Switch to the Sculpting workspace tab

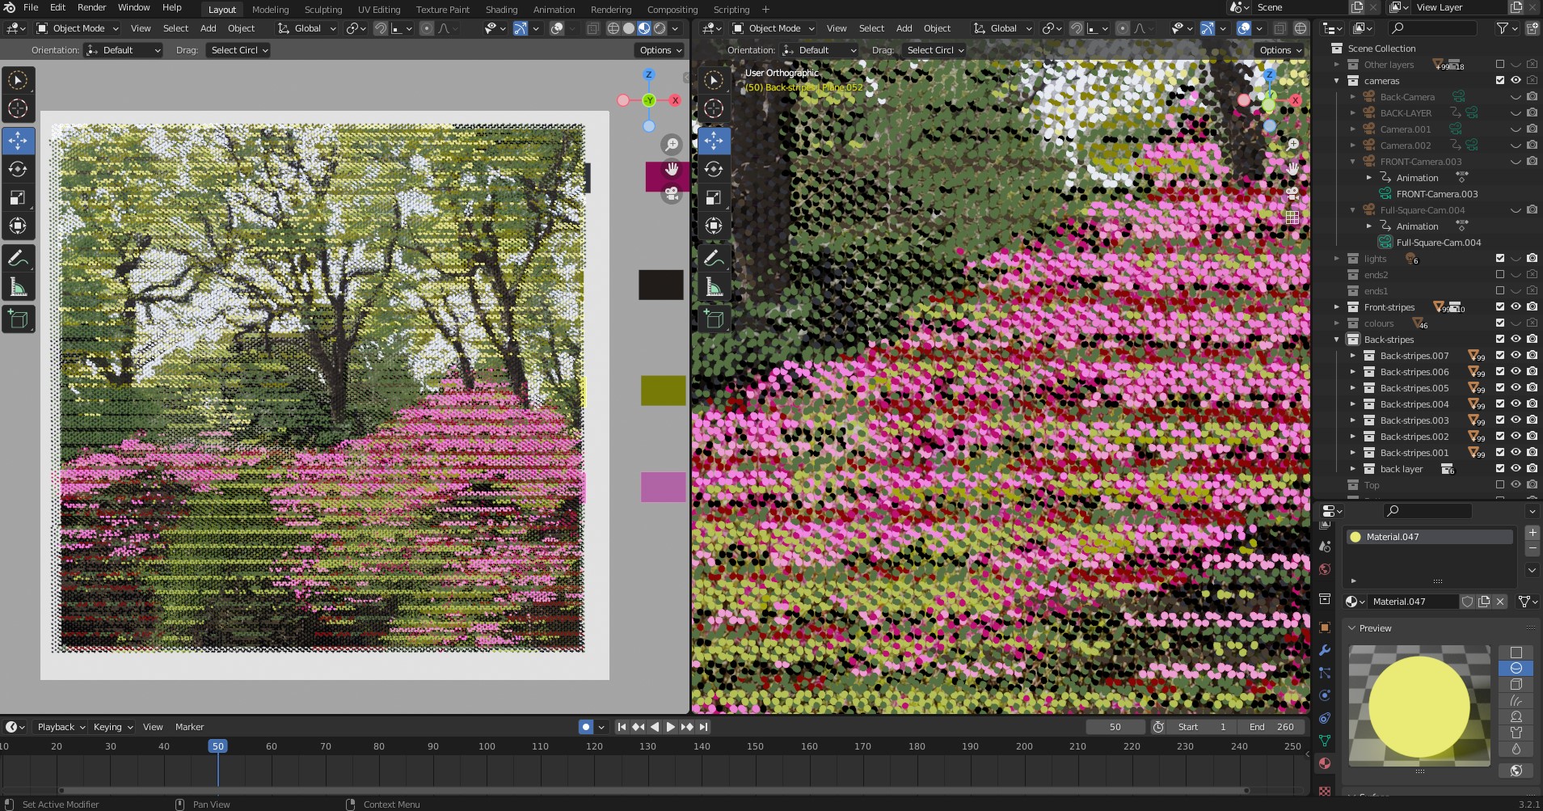tap(323, 10)
